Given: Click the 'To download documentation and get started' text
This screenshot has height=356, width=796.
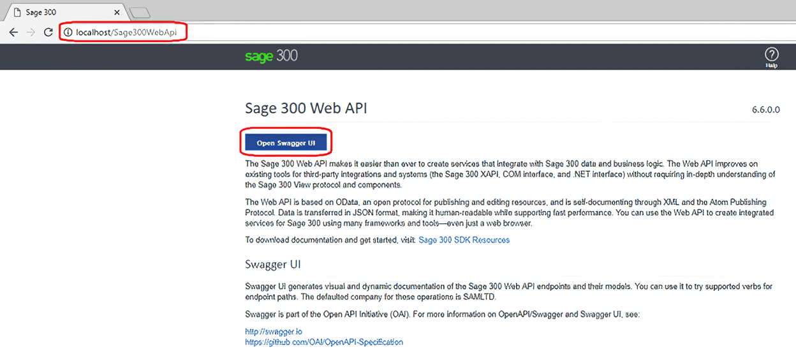Looking at the screenshot, I should (x=330, y=240).
